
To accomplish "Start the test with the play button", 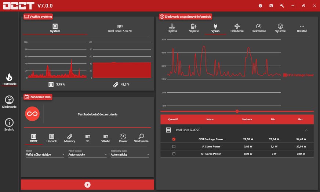I will click(x=87, y=185).
